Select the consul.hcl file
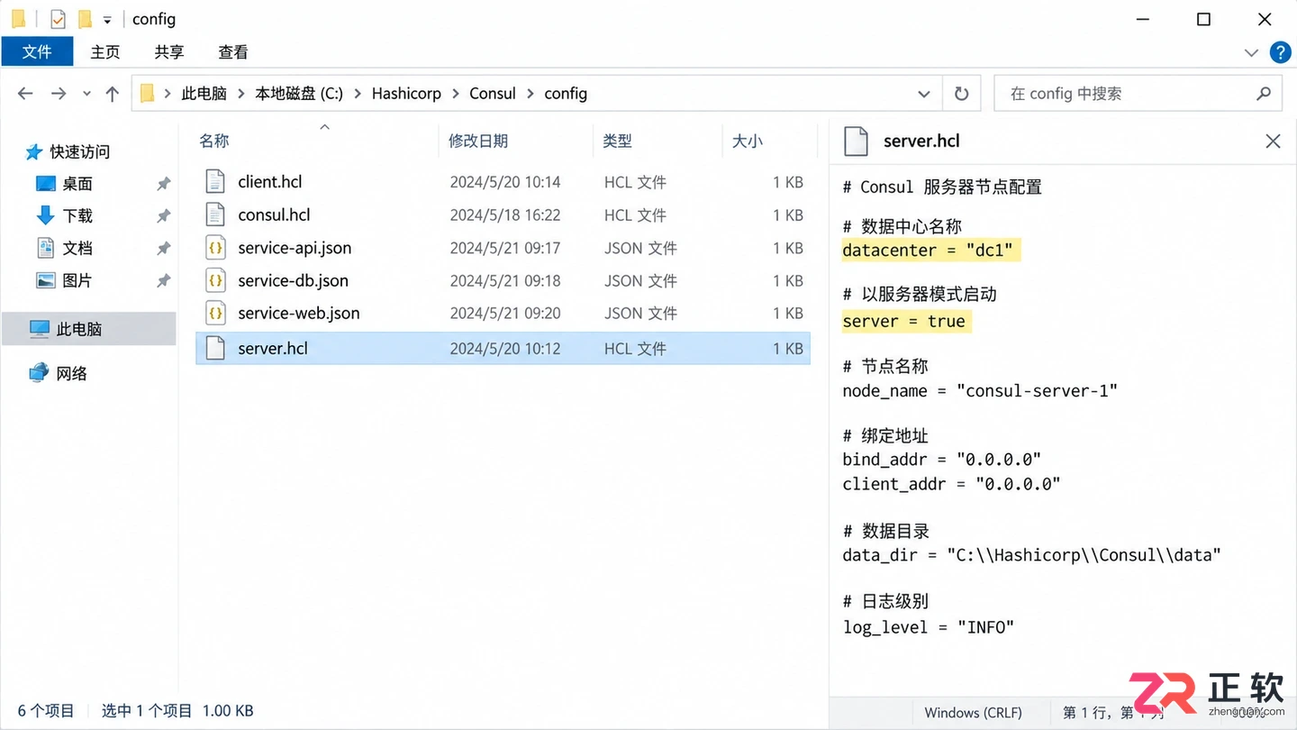This screenshot has width=1297, height=730. (274, 214)
